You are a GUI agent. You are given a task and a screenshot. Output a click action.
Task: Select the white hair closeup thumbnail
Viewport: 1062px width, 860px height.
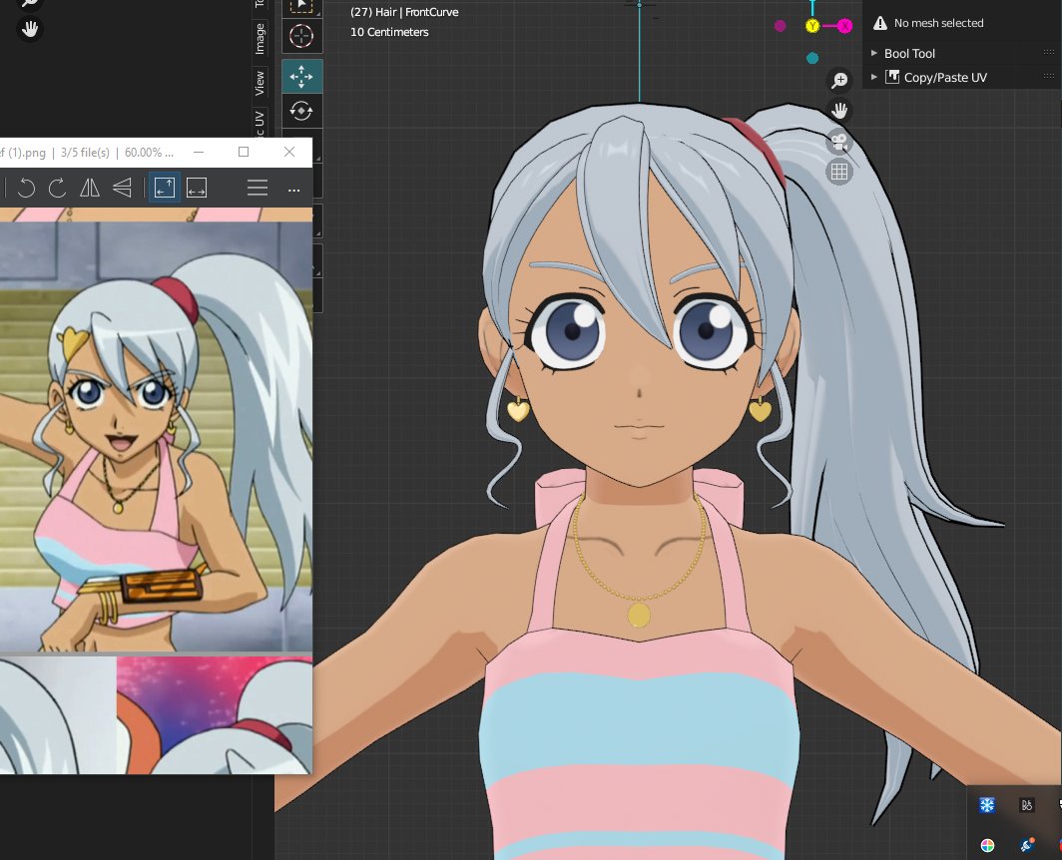pyautogui.click(x=58, y=715)
